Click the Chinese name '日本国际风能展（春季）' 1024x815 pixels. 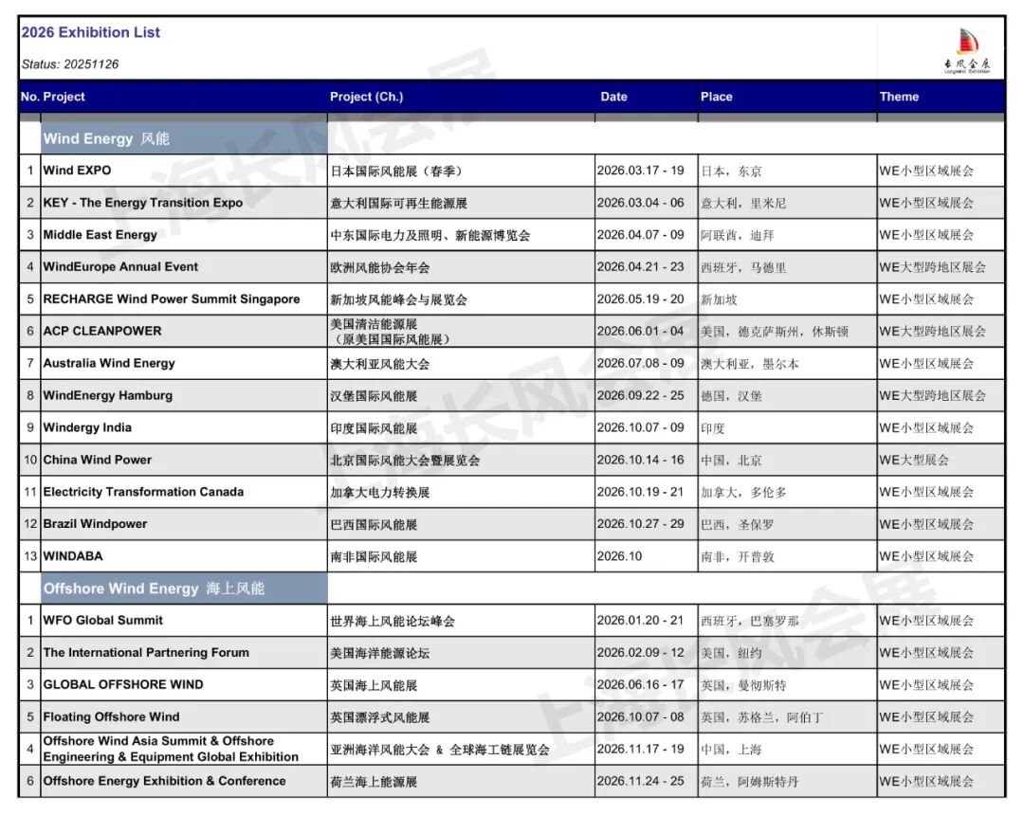(397, 171)
